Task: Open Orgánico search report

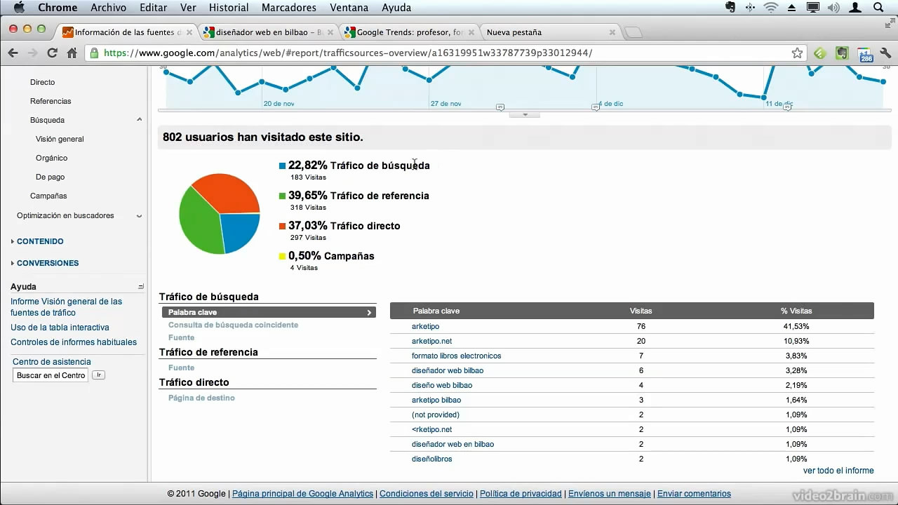Action: pyautogui.click(x=51, y=158)
